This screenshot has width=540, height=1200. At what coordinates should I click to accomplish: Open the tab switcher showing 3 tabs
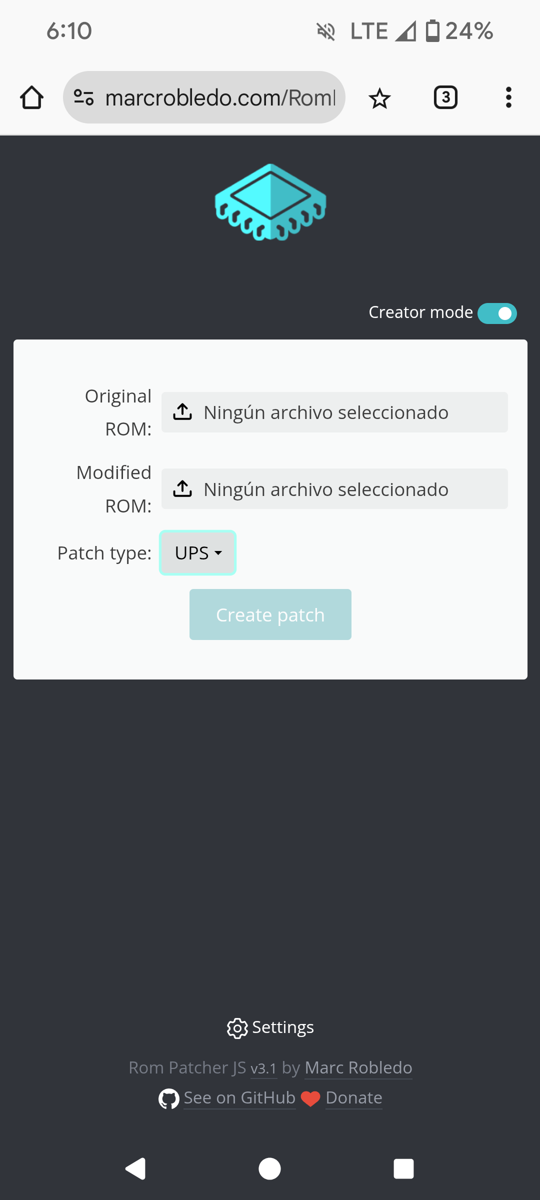[445, 97]
